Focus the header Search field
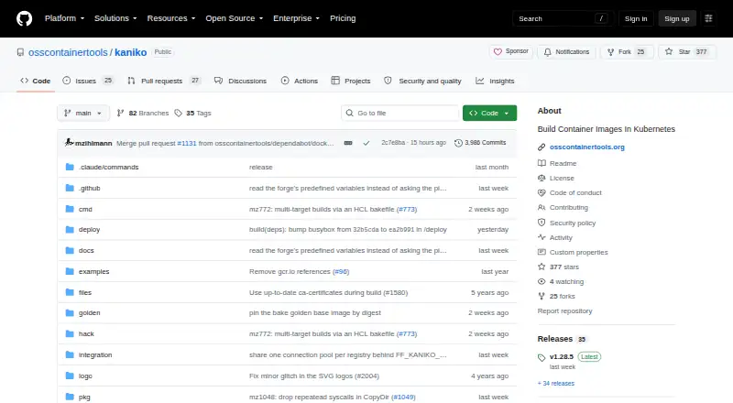The height and width of the screenshot is (403, 733). 563,18
